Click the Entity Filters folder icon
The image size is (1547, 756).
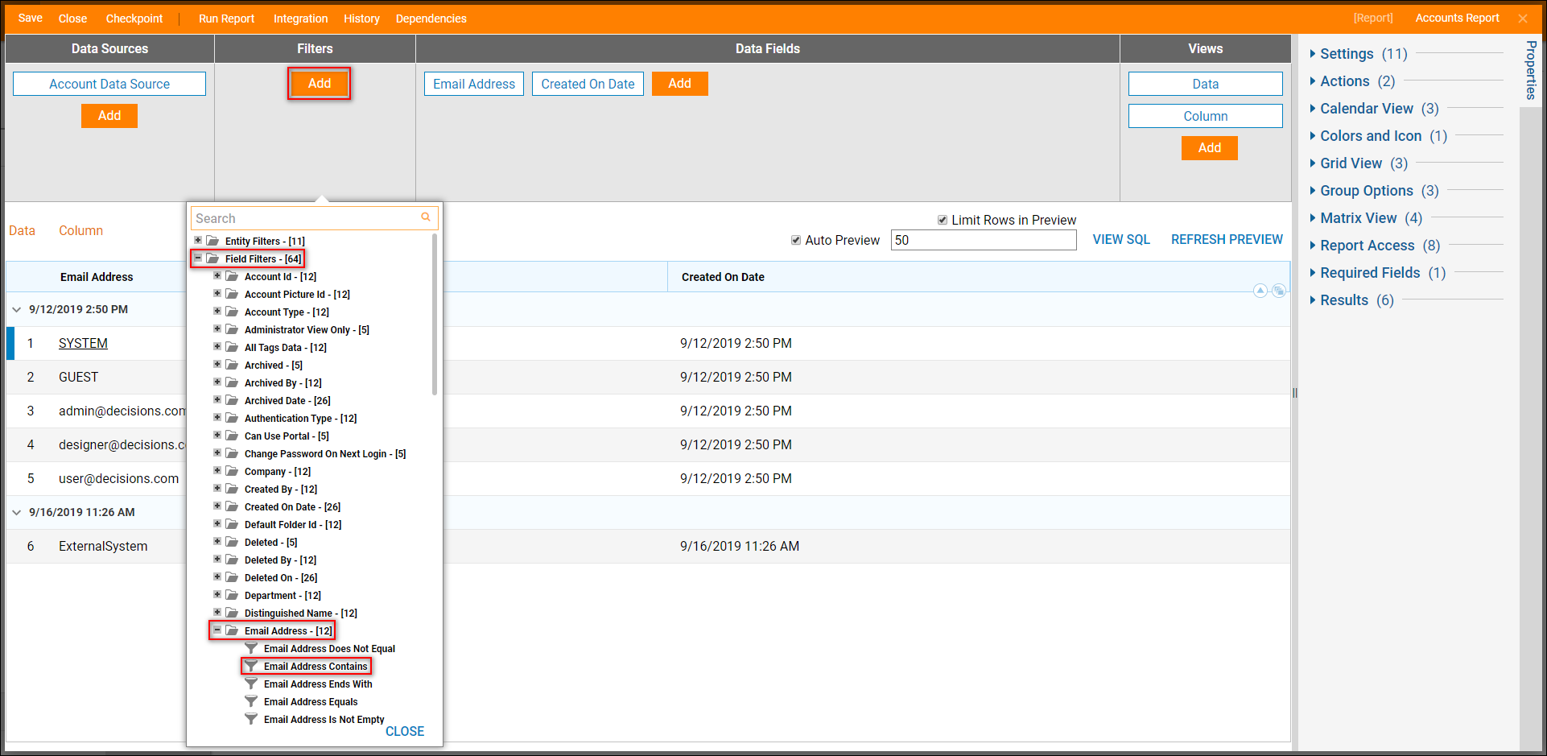pyautogui.click(x=212, y=241)
